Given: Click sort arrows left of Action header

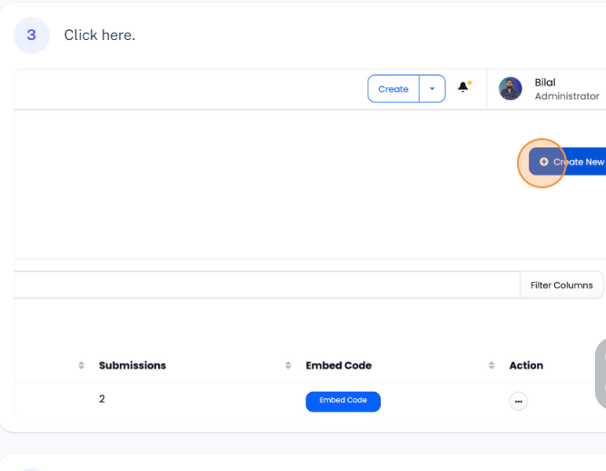Looking at the screenshot, I should [492, 366].
